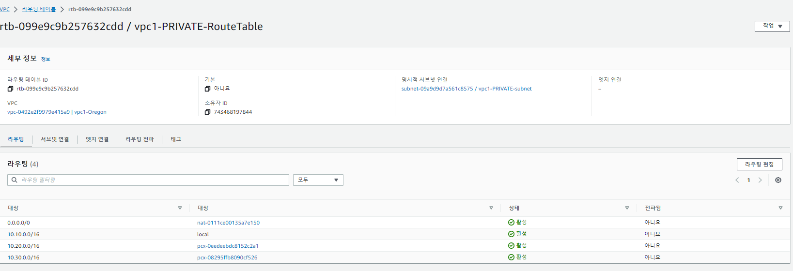Sort by second 대상 target column arrow
The height and width of the screenshot is (271, 793).
tap(491, 208)
